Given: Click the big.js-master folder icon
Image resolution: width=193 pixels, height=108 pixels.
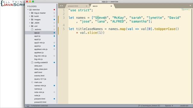Looking at the screenshot, I should pos(32,13).
